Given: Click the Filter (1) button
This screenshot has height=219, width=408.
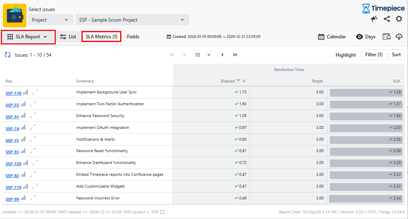Looking at the screenshot, I should click(374, 55).
